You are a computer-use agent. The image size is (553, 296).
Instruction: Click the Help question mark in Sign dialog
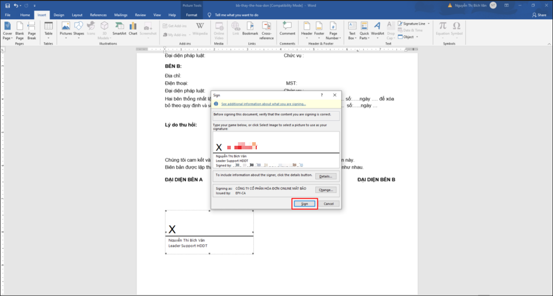322,95
